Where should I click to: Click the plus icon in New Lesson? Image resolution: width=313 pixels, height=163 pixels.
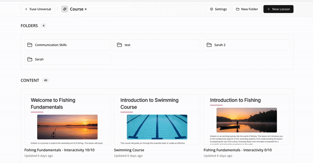[x=268, y=9]
